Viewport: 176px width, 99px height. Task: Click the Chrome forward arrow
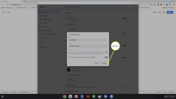[5, 5]
